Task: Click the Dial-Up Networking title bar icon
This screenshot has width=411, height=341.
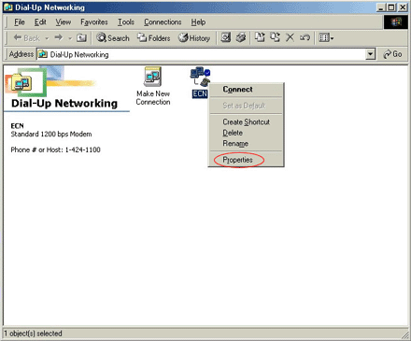Action: coord(8,7)
